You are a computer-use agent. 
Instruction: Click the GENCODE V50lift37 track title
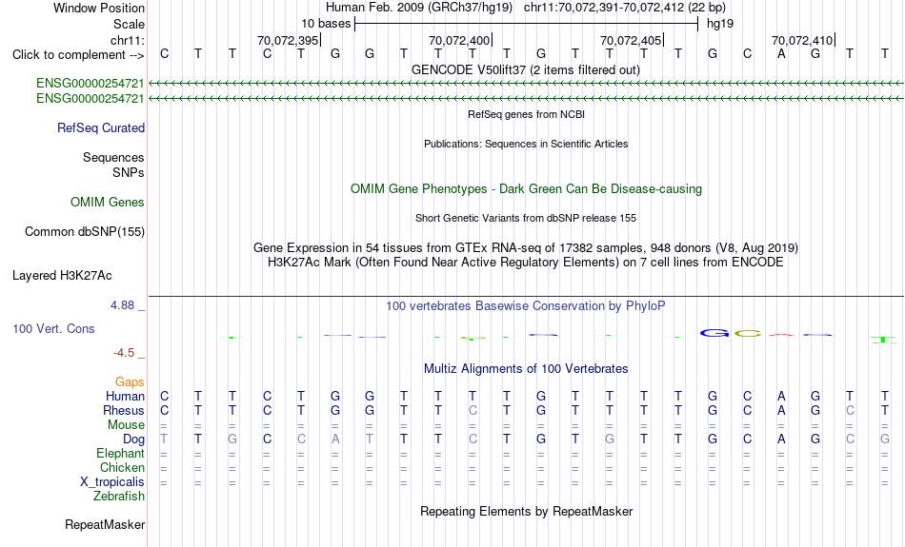click(526, 69)
